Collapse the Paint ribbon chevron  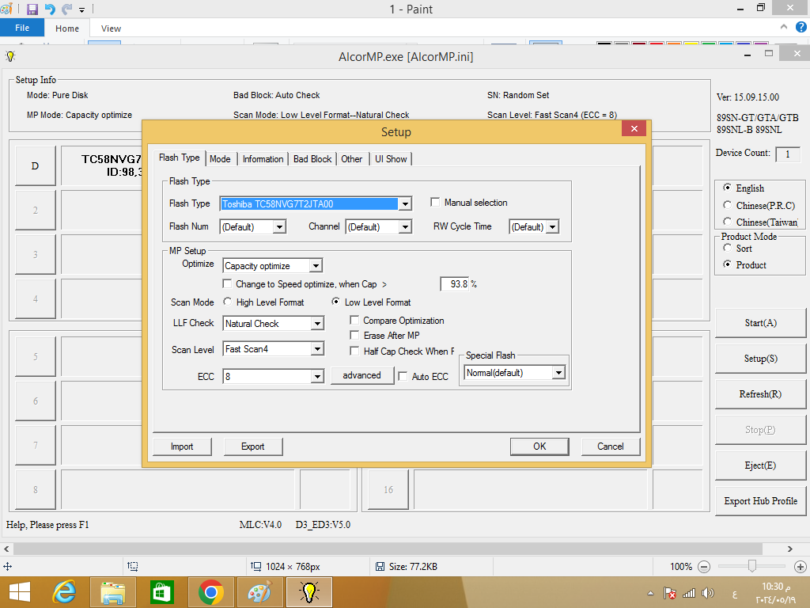(x=784, y=27)
